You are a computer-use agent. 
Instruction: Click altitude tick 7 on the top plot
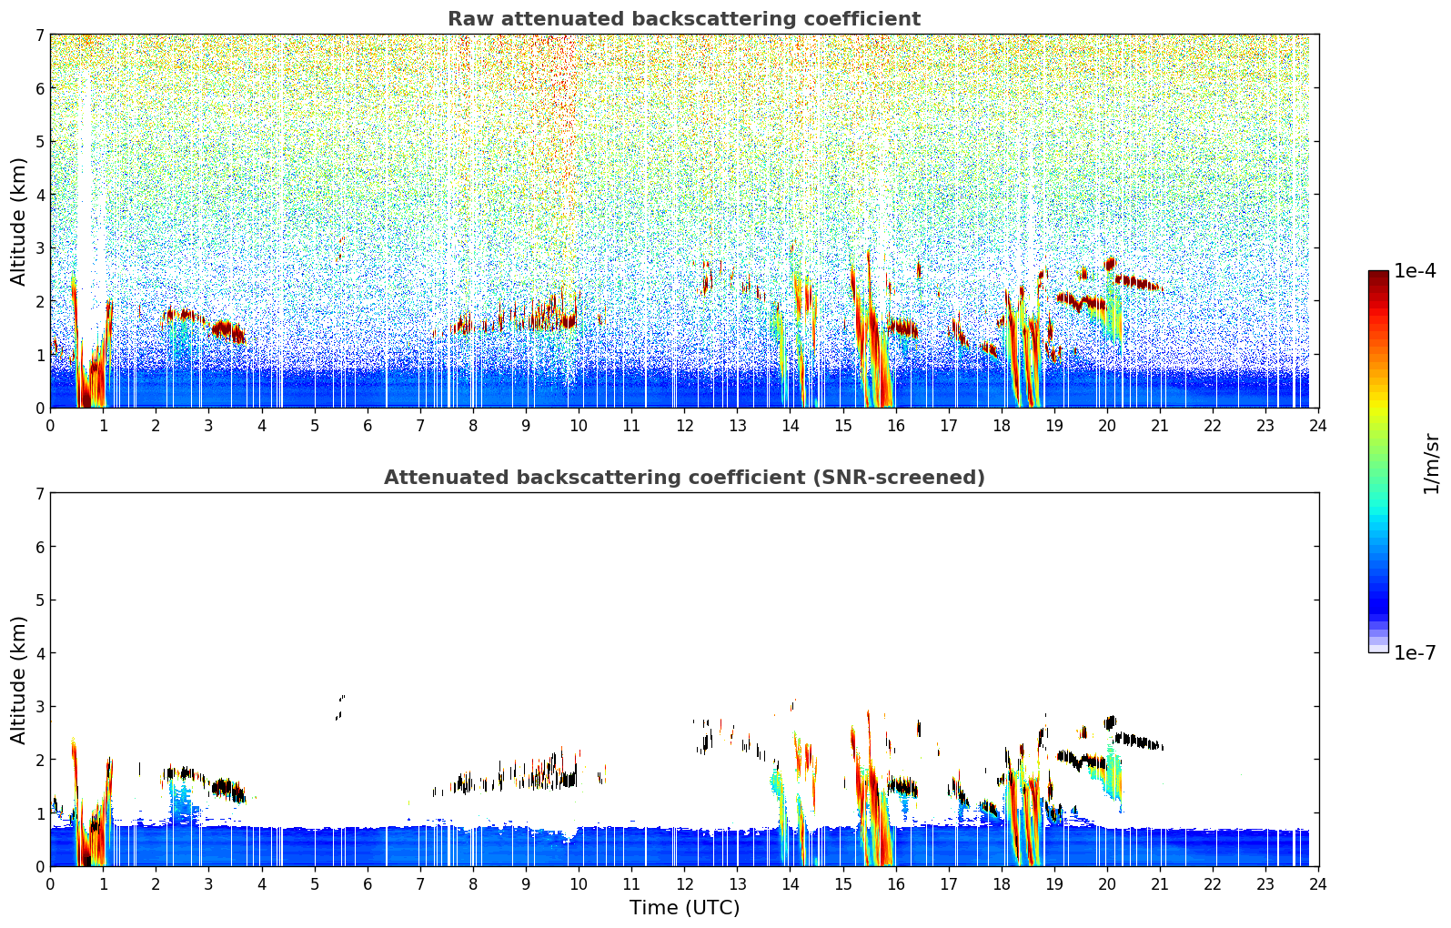[40, 35]
